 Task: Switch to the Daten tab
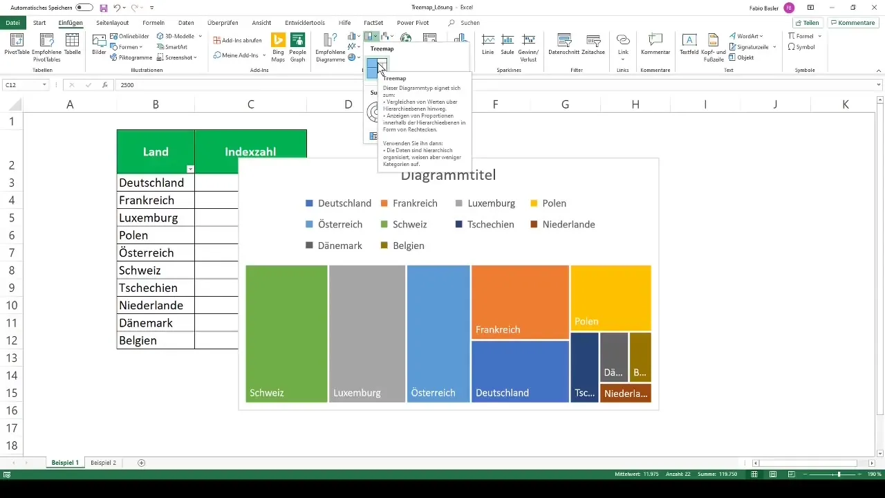pos(186,23)
